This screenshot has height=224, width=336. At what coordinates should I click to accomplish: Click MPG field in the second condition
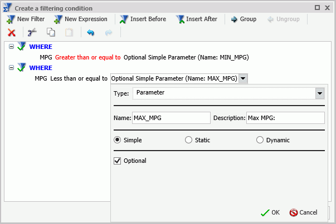point(41,78)
